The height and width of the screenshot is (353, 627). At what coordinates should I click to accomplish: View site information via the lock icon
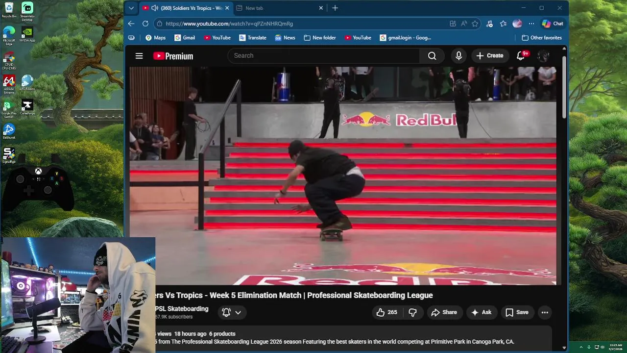[159, 24]
